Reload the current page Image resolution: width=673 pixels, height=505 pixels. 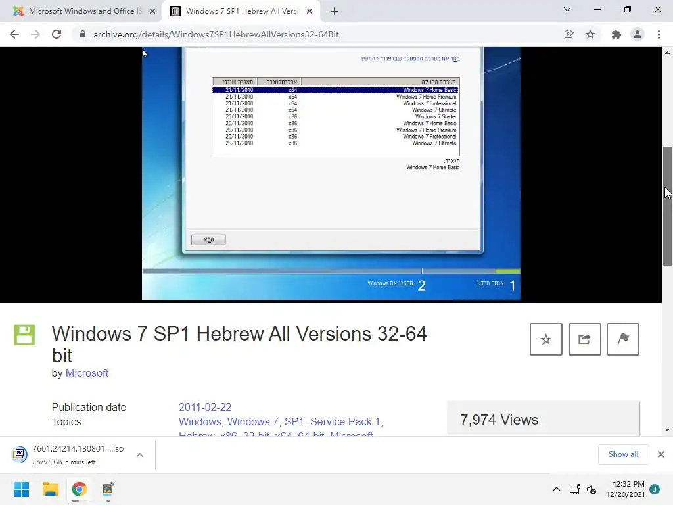pyautogui.click(x=57, y=34)
